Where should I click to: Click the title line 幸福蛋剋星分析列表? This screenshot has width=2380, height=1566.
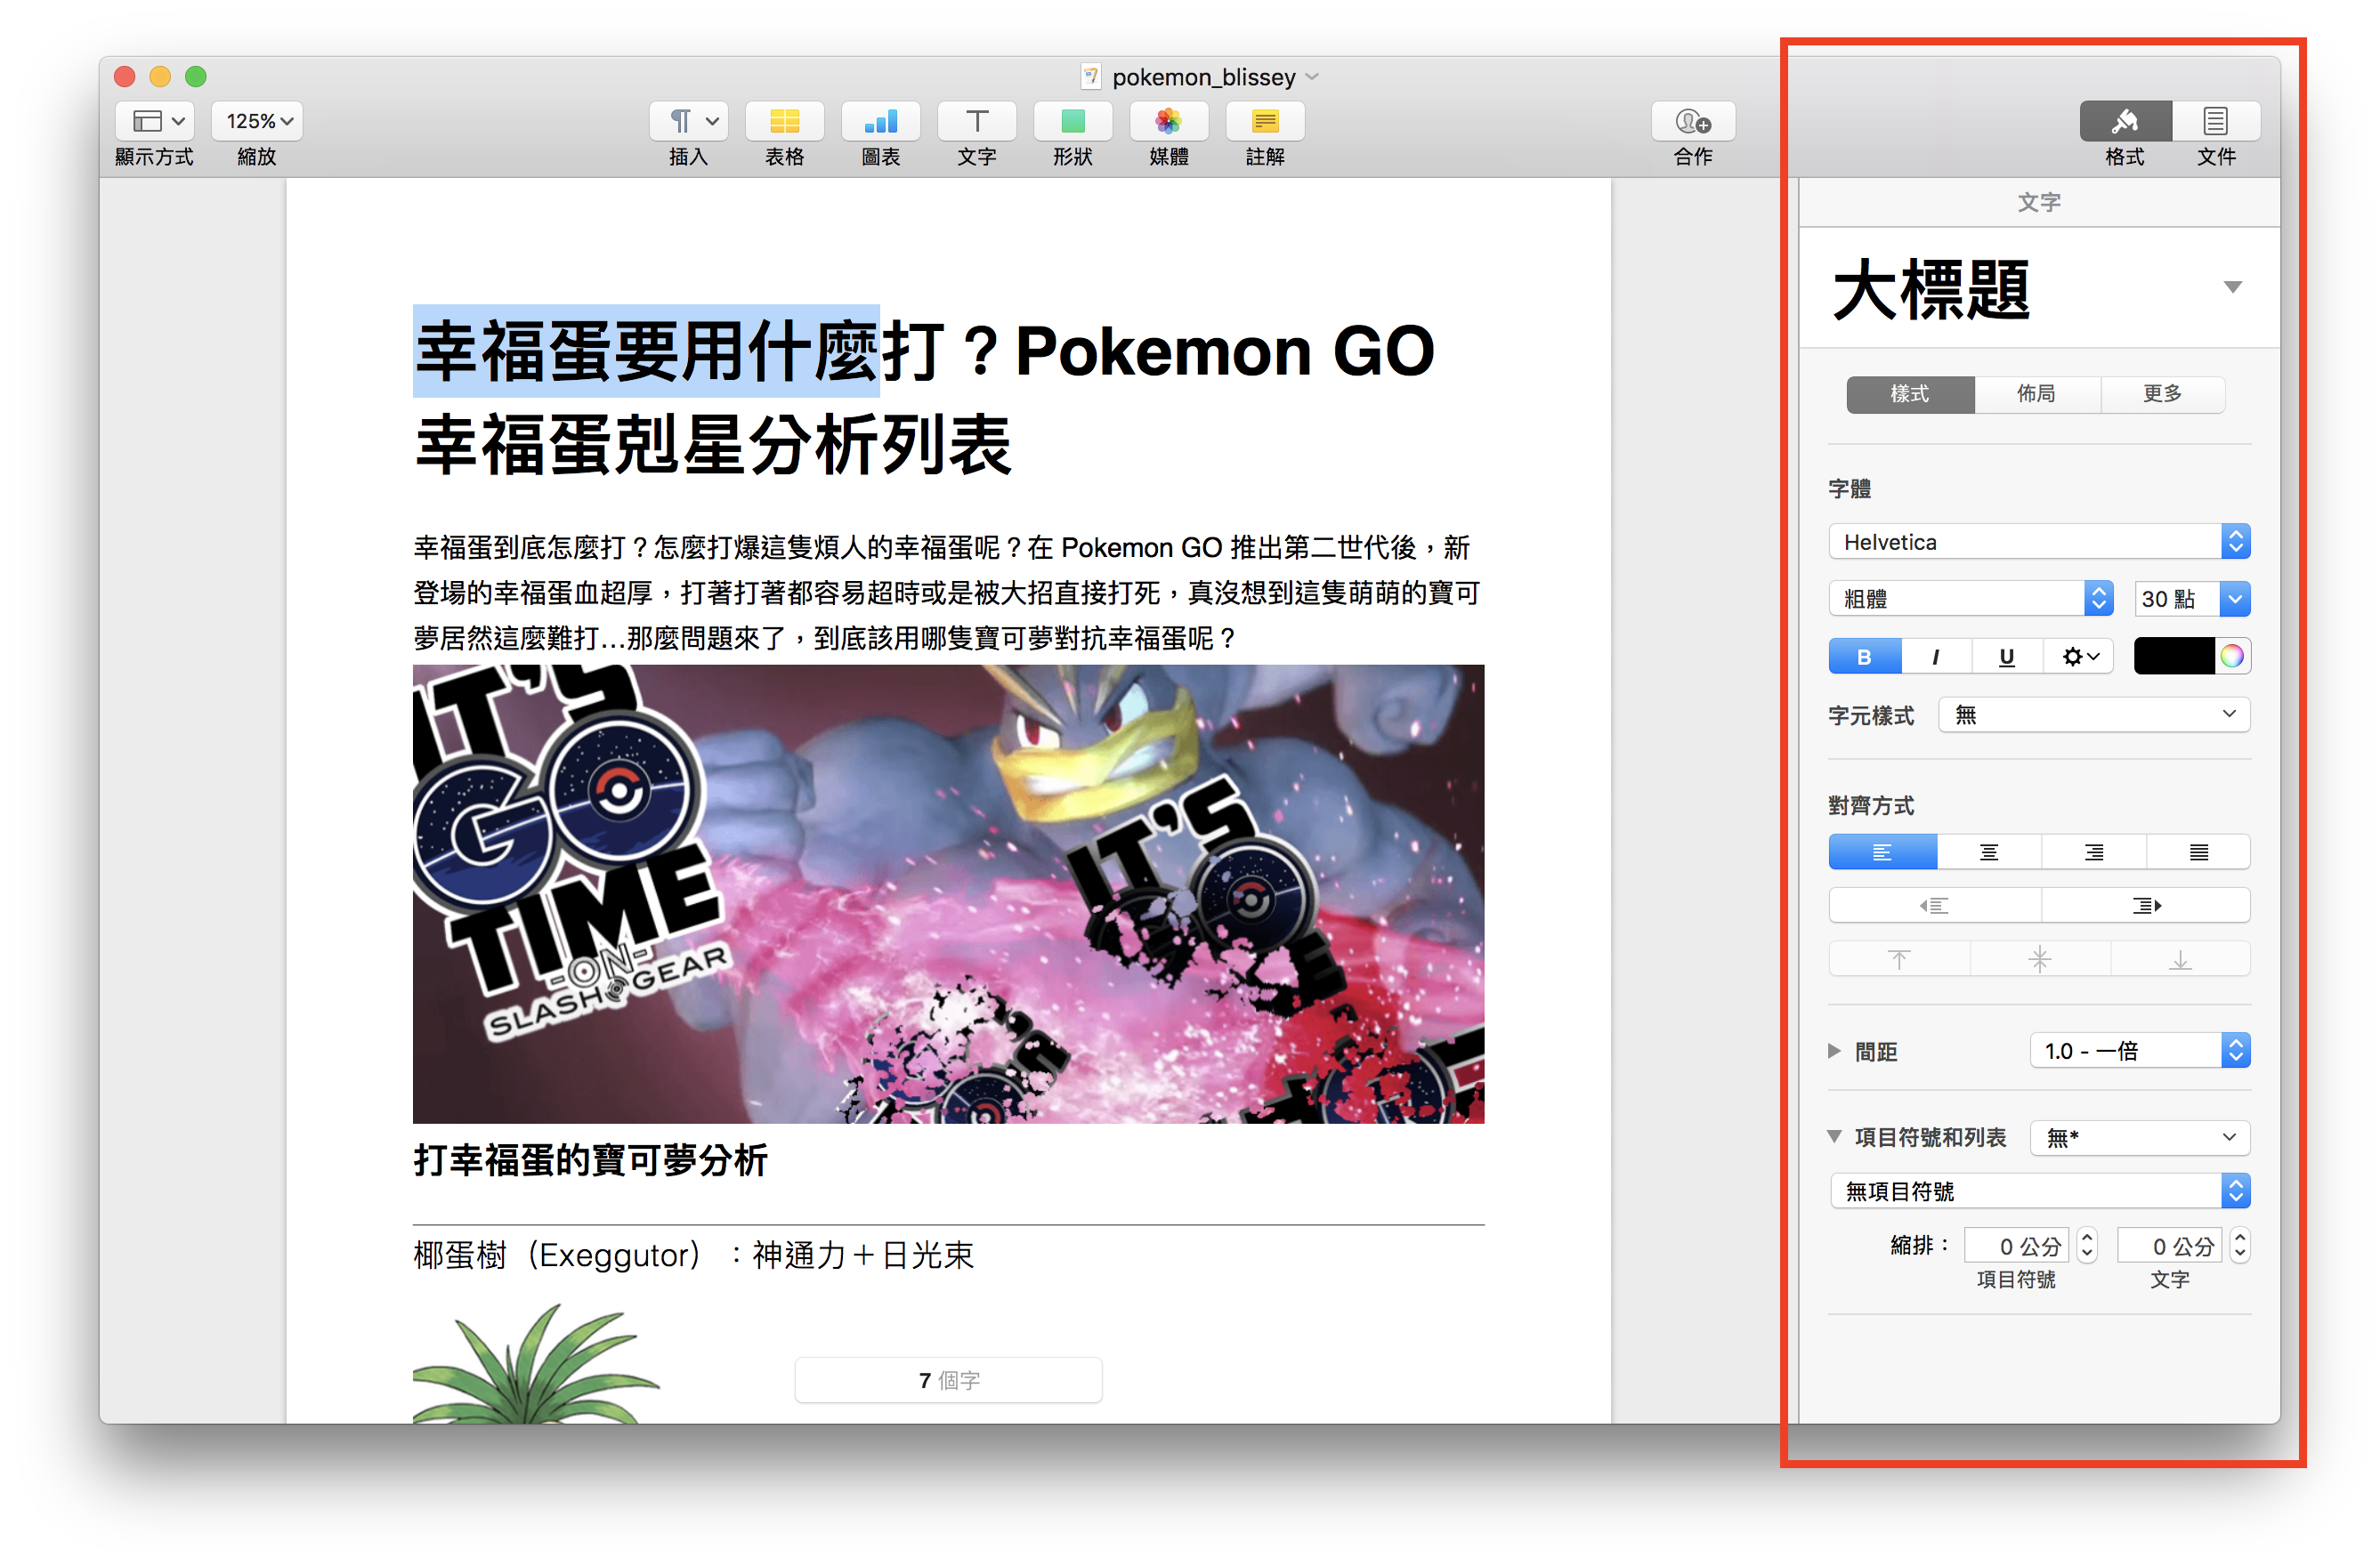click(713, 446)
